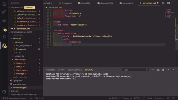The width and height of the screenshot is (178, 100).
Task: Open disconnect.js in websockets folder
Action: (22, 70)
